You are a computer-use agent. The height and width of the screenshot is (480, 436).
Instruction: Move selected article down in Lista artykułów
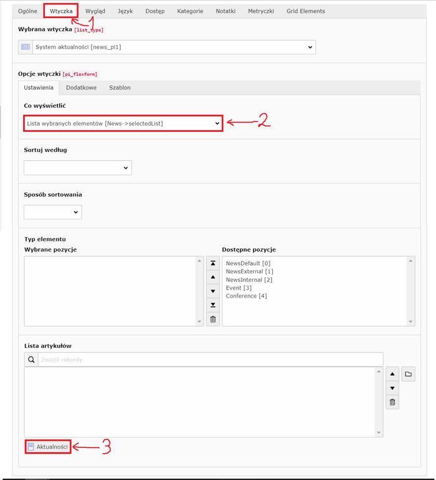coord(392,388)
